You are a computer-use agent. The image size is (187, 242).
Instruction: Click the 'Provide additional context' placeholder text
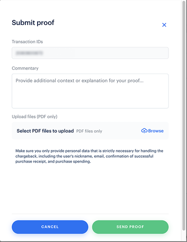pyautogui.click(x=79, y=80)
